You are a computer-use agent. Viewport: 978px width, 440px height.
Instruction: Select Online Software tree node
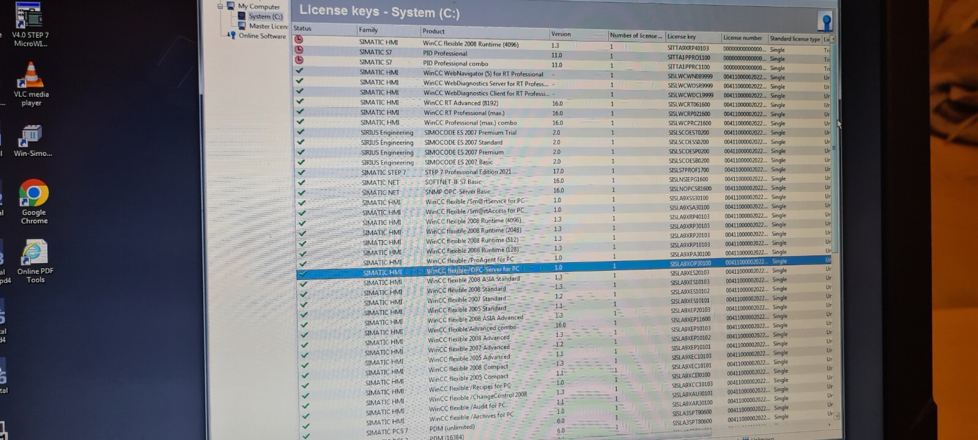click(262, 36)
